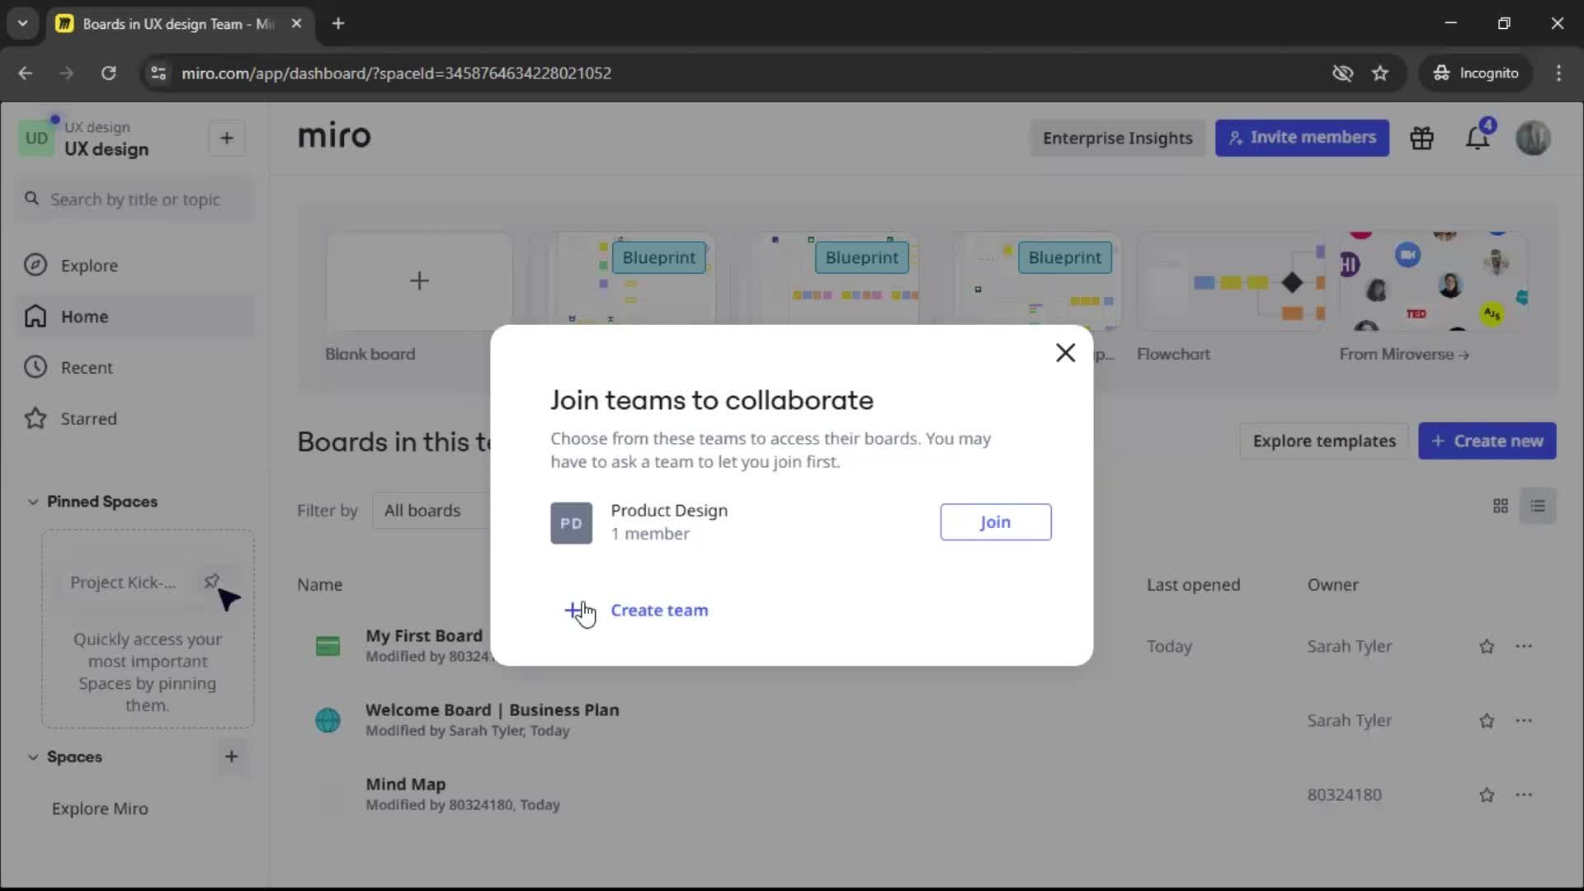Open more options for Mind Map
This screenshot has height=891, width=1584.
point(1524,795)
